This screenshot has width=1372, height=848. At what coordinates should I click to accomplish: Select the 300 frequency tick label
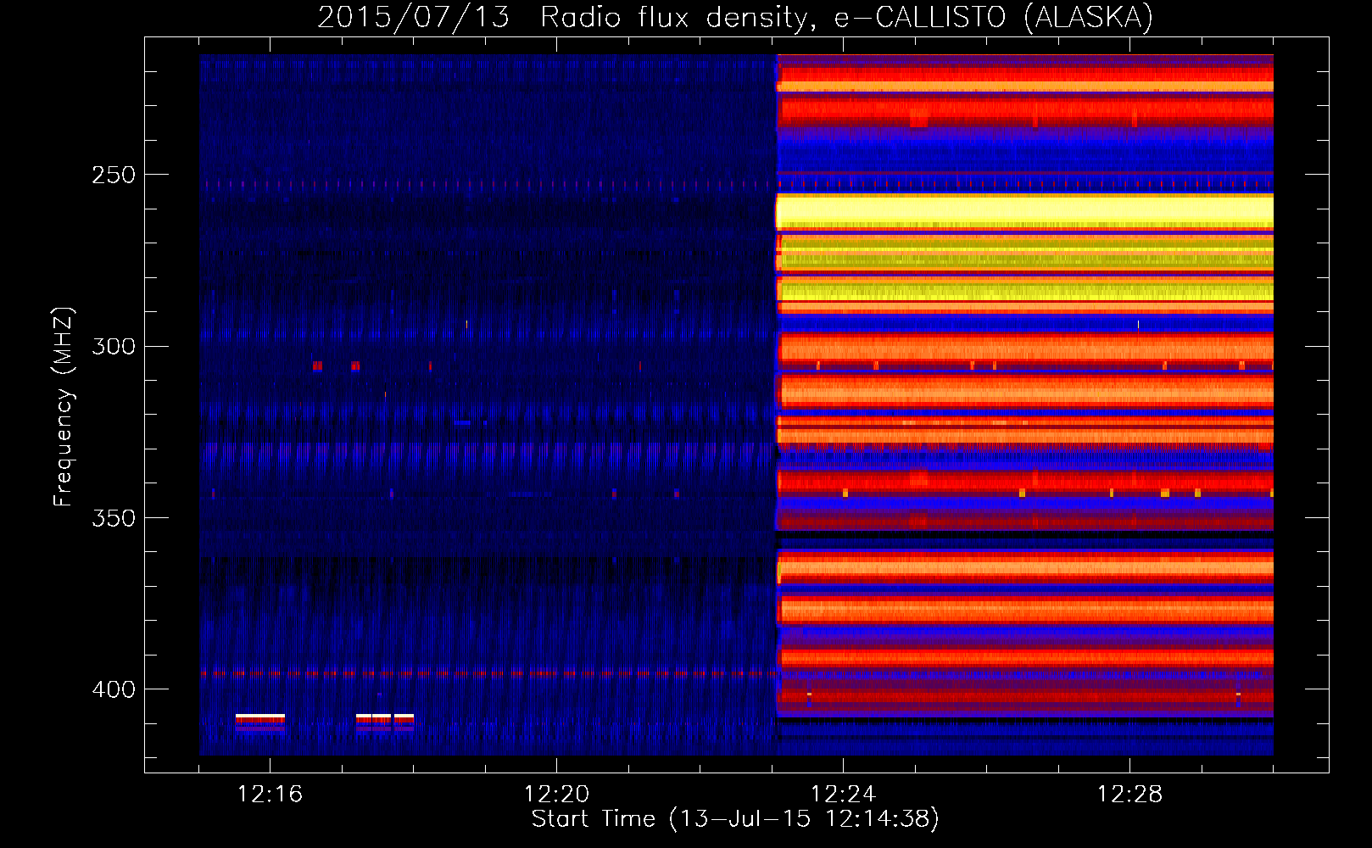point(114,346)
